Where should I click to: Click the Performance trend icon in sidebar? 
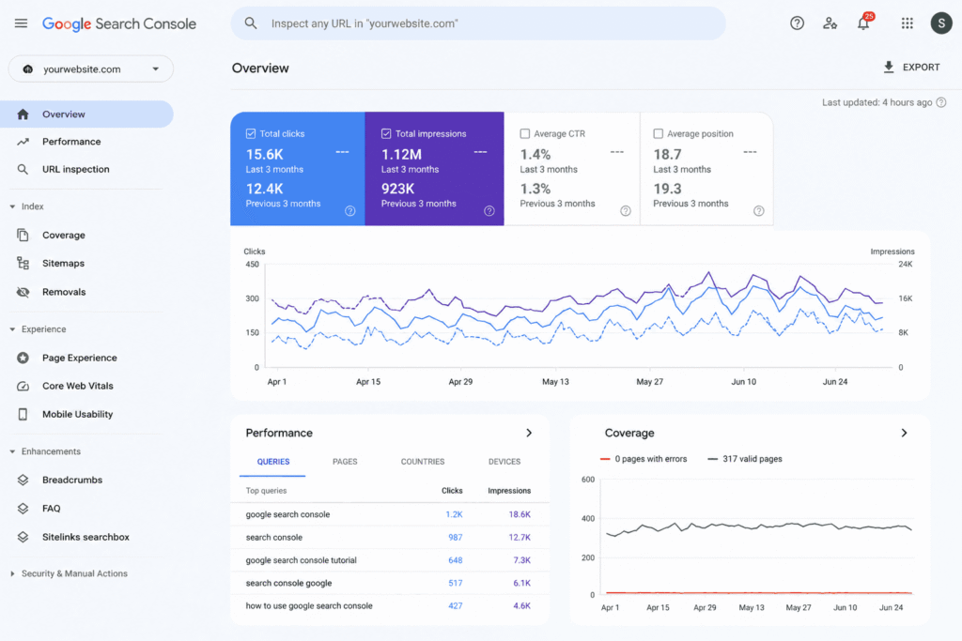pyautogui.click(x=23, y=142)
